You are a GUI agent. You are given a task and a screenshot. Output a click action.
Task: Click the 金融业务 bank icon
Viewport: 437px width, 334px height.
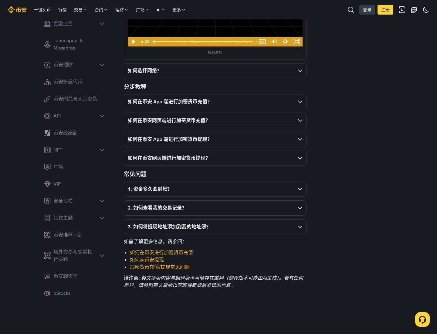[x=47, y=24]
